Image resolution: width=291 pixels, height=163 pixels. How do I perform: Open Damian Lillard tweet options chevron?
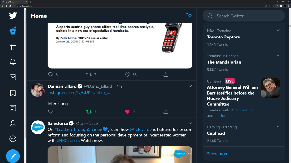(x=190, y=86)
